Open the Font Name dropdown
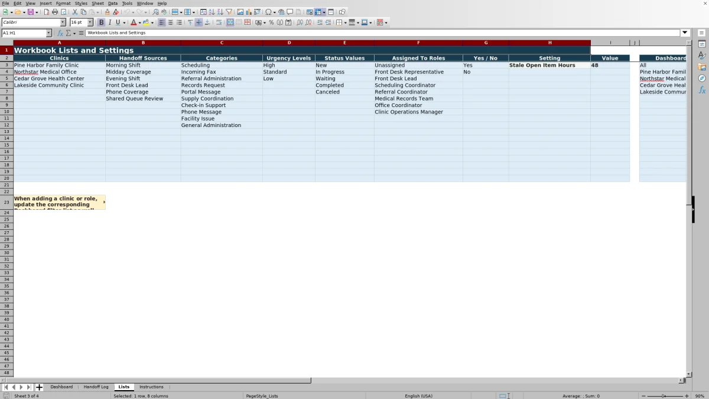 pos(63,22)
